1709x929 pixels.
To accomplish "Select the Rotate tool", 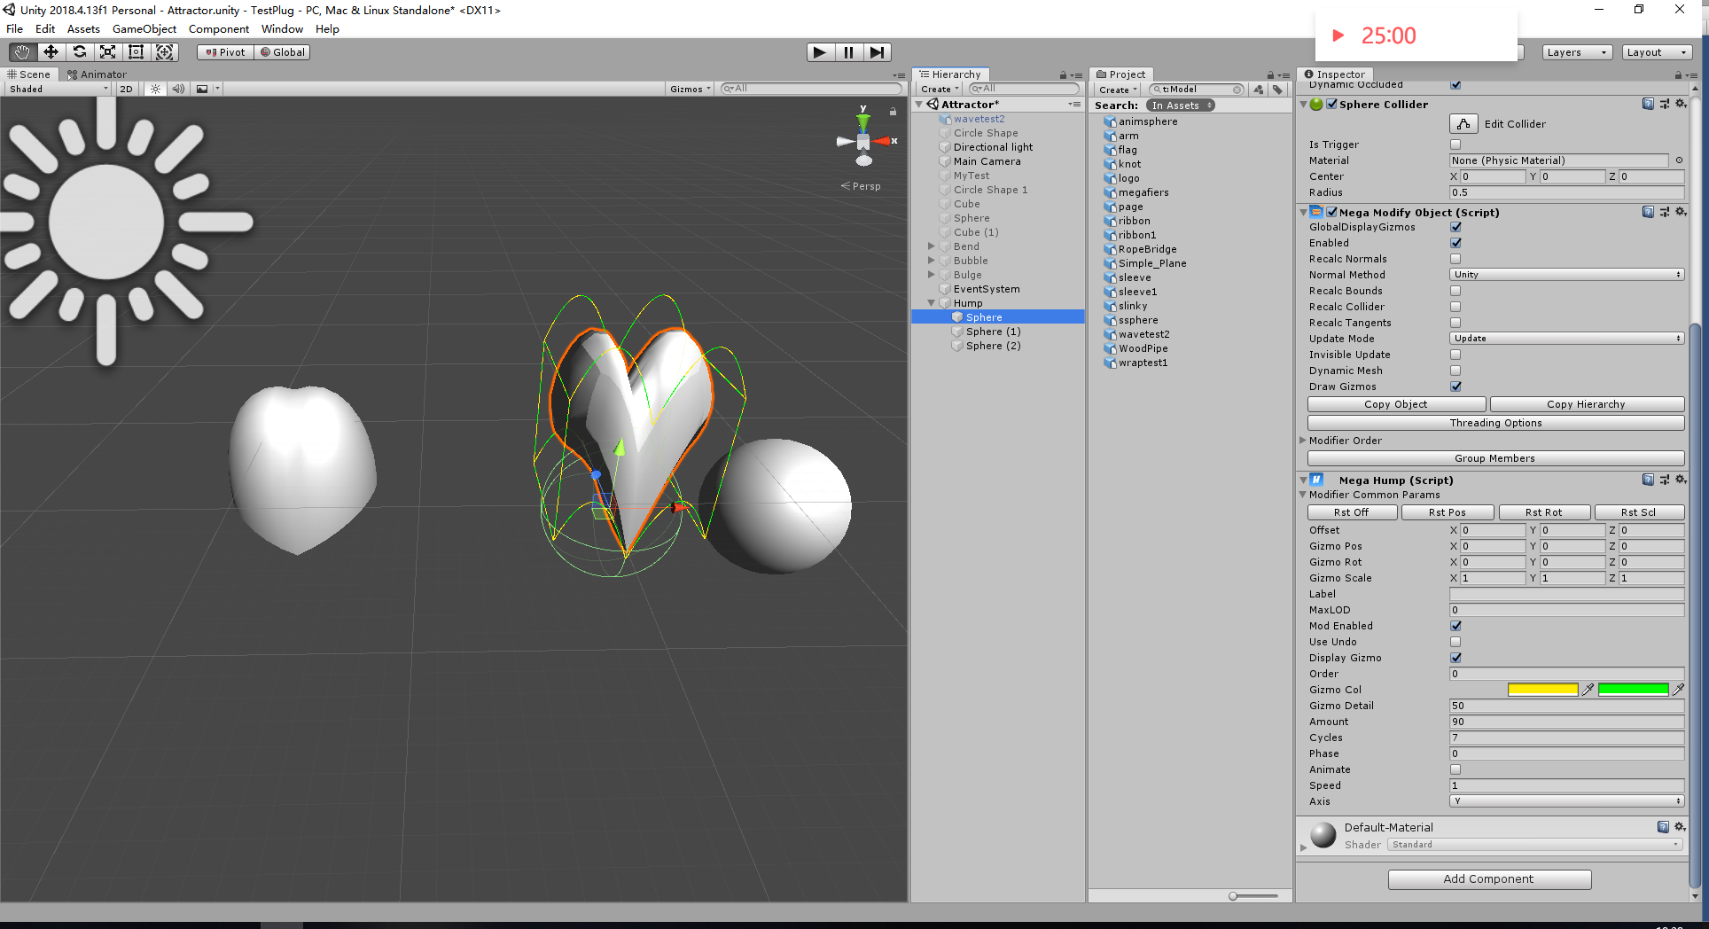I will click(79, 52).
